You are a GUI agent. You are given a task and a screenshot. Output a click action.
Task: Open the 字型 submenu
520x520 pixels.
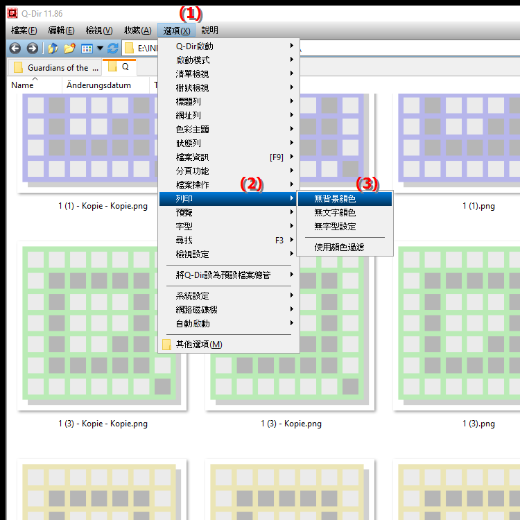pyautogui.click(x=229, y=227)
